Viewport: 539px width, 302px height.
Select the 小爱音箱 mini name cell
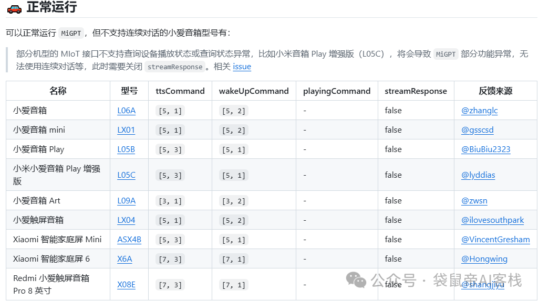pyautogui.click(x=58, y=130)
